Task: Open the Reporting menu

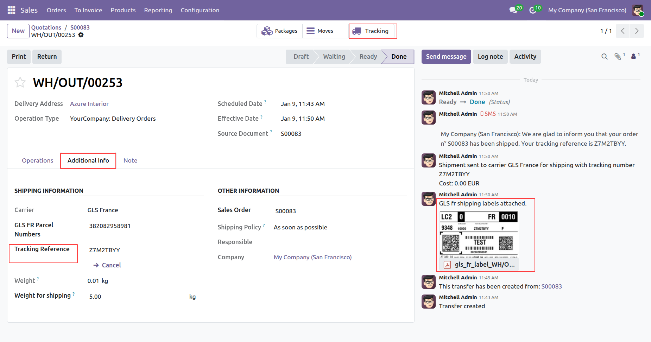Action: coord(158,10)
